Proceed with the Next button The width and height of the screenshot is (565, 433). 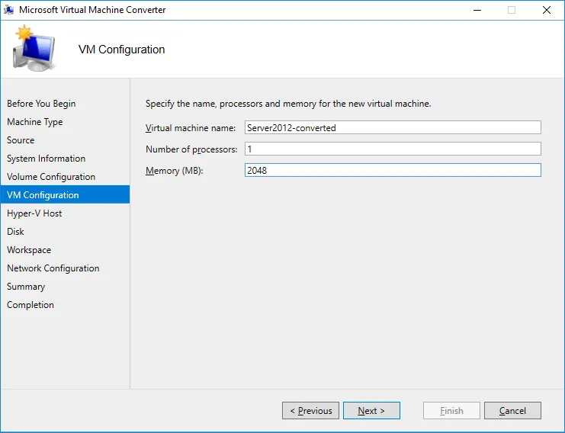coord(371,411)
